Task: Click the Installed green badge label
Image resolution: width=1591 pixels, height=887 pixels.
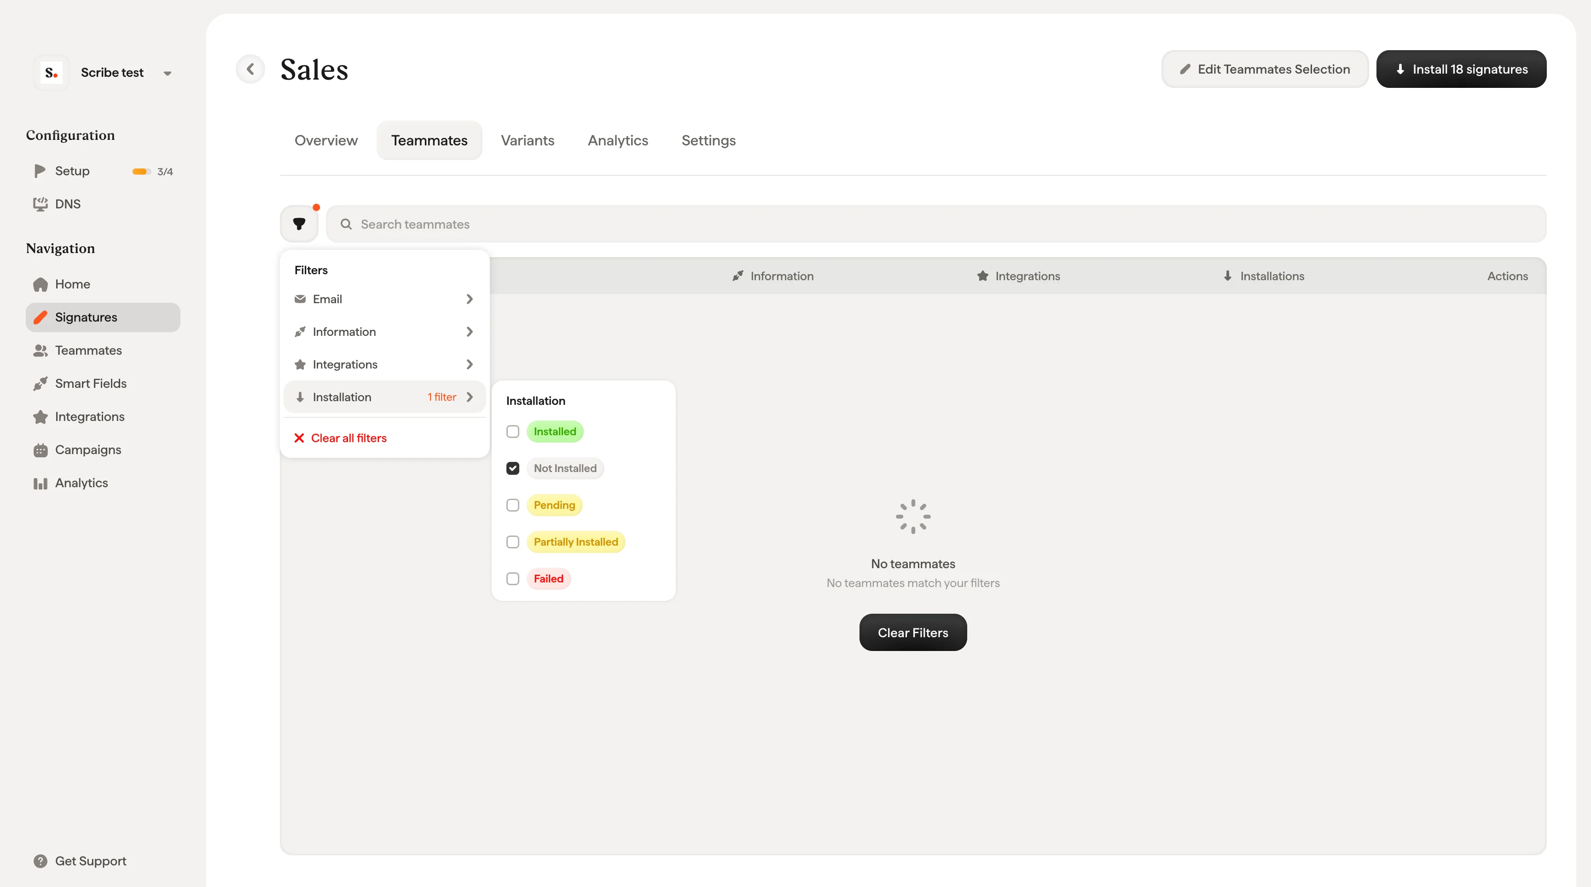Action: 555,432
